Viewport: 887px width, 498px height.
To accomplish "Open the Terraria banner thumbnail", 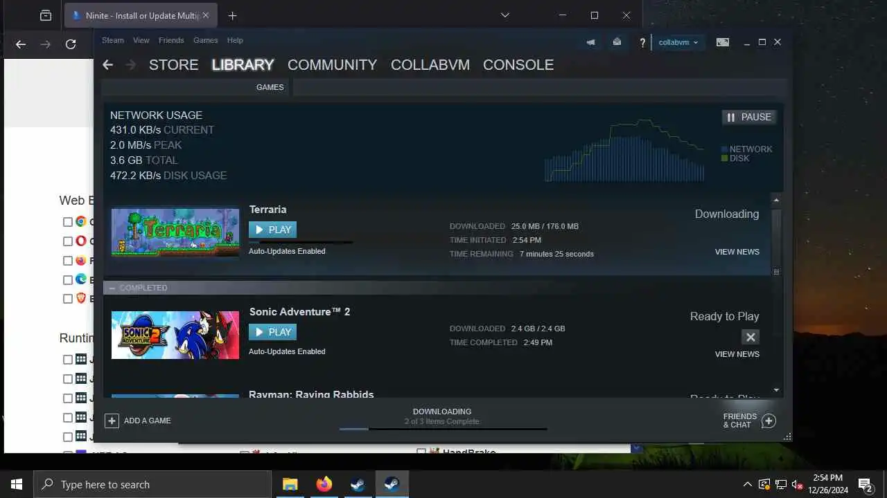I will (x=175, y=232).
